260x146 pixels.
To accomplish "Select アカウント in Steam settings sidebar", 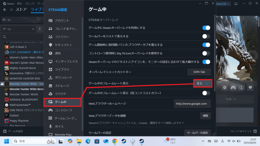I will click(x=63, y=21).
